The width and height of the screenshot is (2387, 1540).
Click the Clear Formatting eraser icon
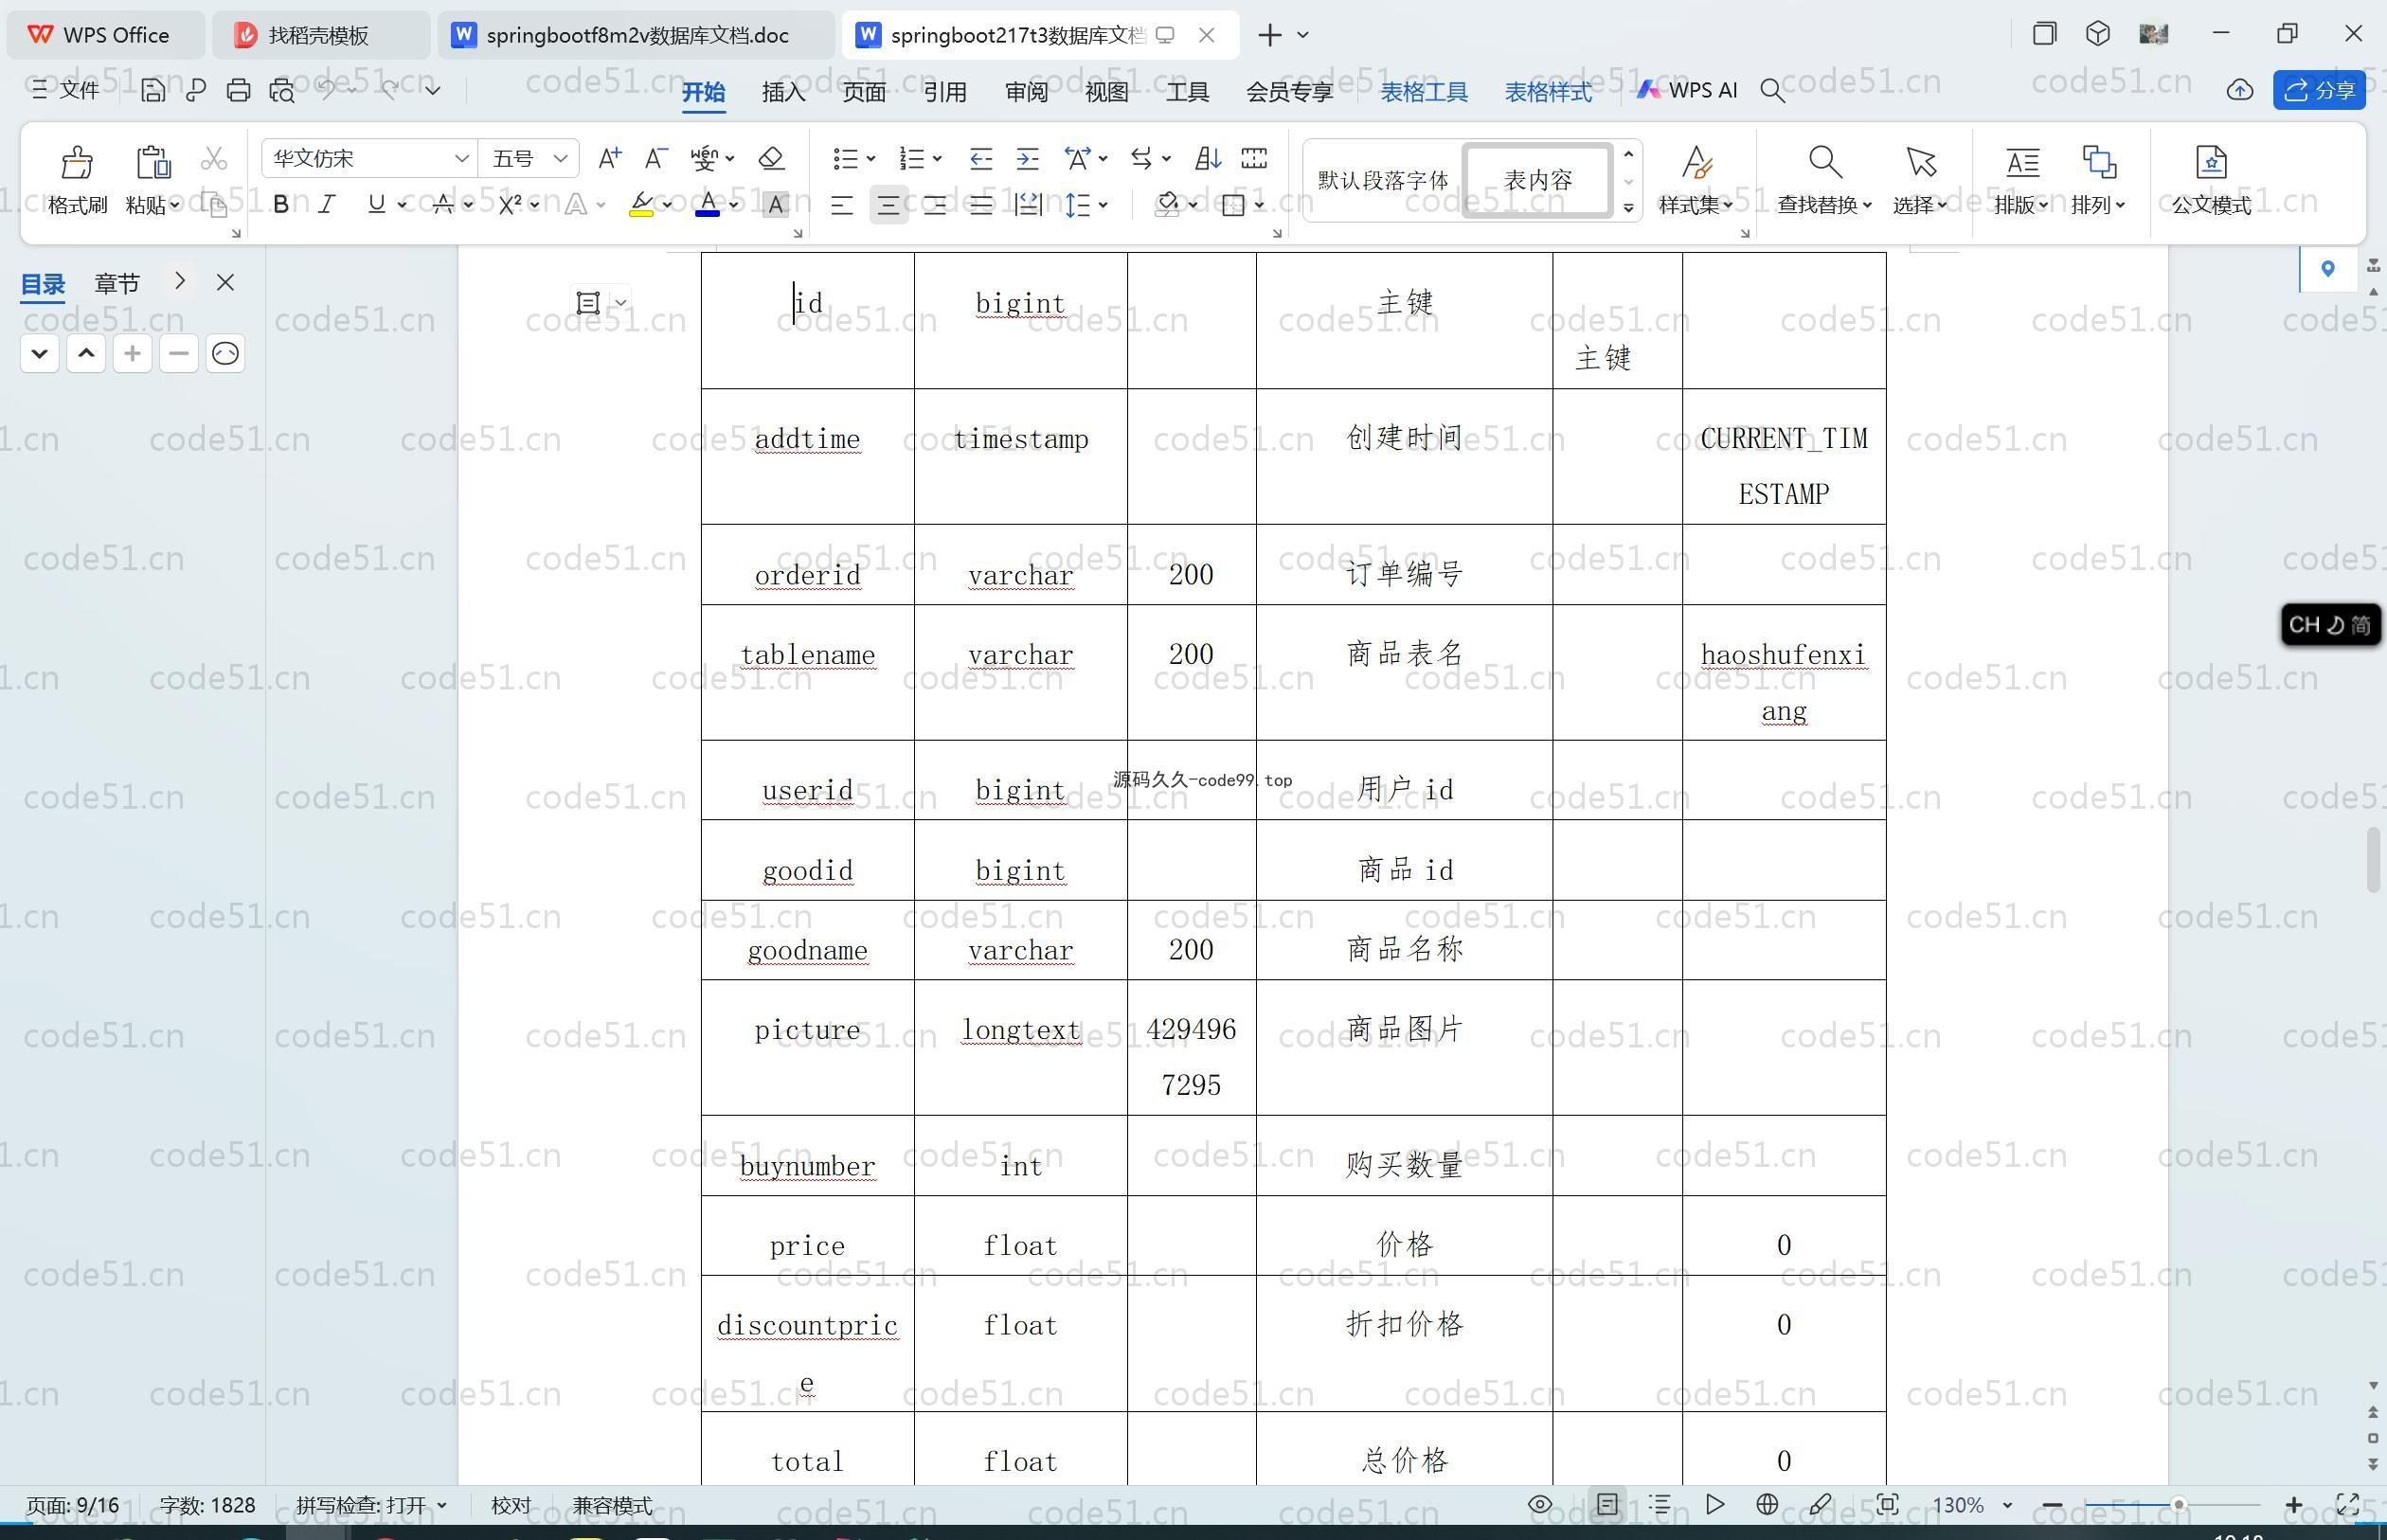pyautogui.click(x=771, y=158)
